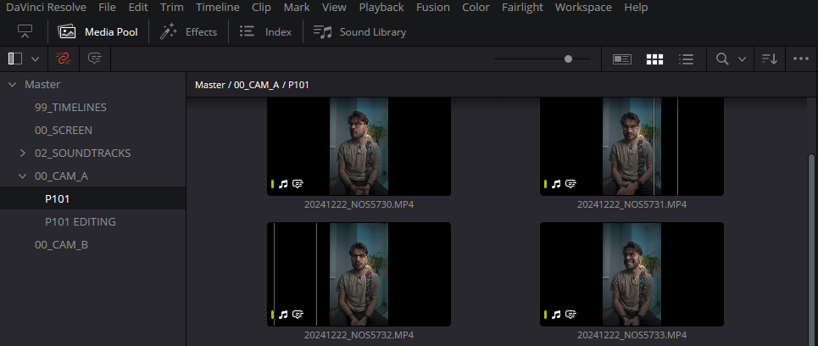The image size is (818, 346).
Task: Collapse the 00_CAM_A bin chevron
Action: [x=22, y=176]
